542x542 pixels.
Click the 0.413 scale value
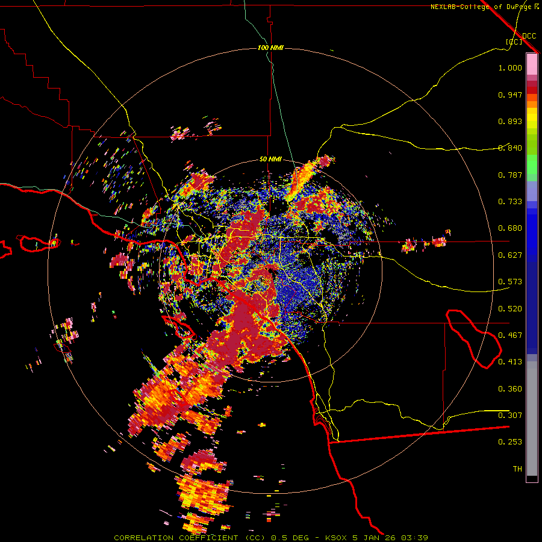coord(510,362)
